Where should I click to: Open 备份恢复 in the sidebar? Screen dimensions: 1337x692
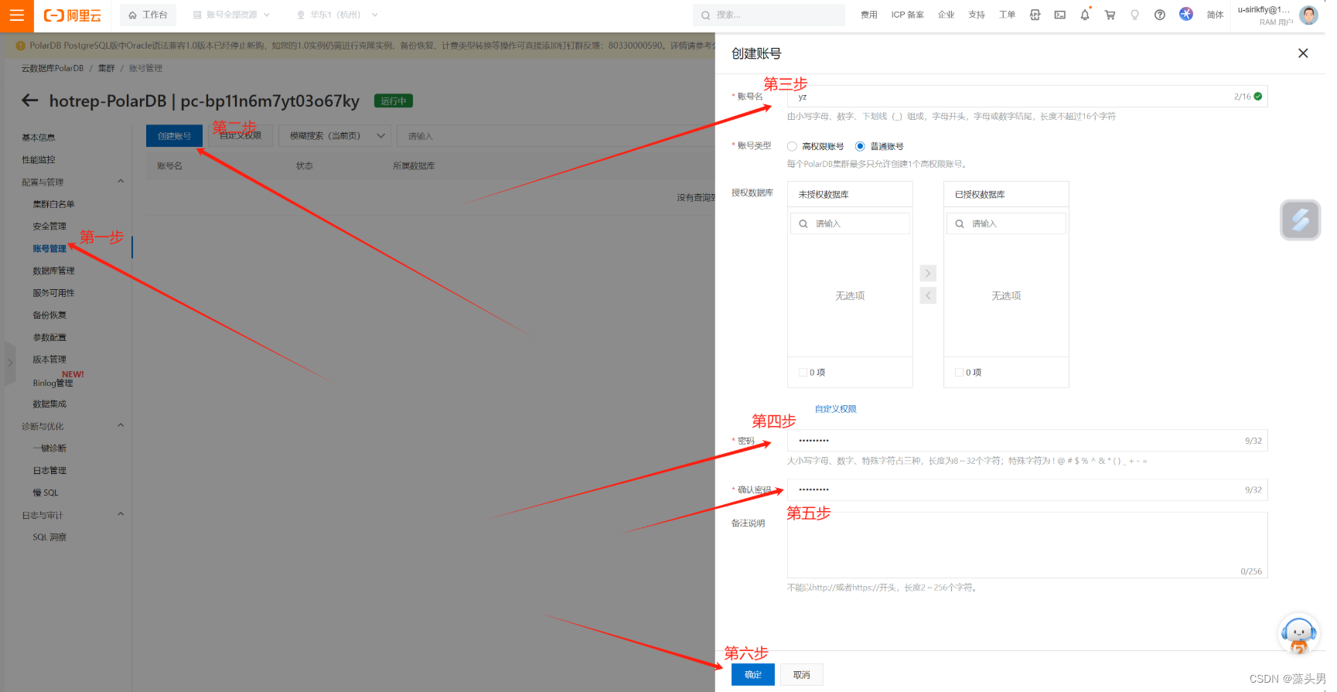point(49,315)
